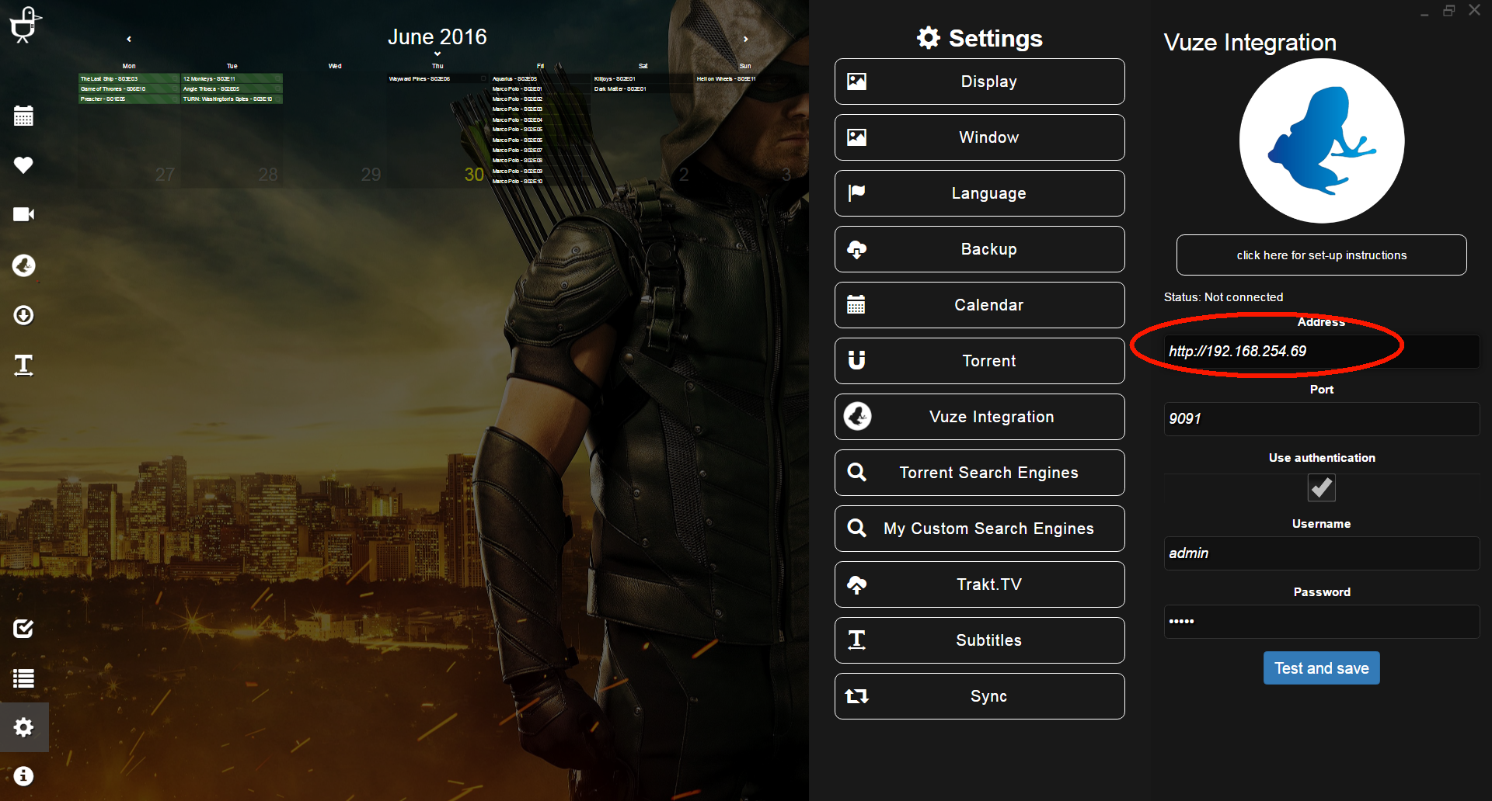Click the checkmark box sidebar icon
This screenshot has width=1492, height=801.
[x=23, y=628]
